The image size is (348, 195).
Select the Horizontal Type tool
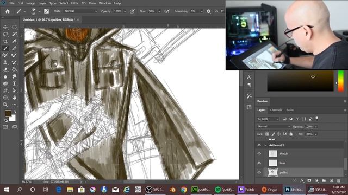[14, 83]
